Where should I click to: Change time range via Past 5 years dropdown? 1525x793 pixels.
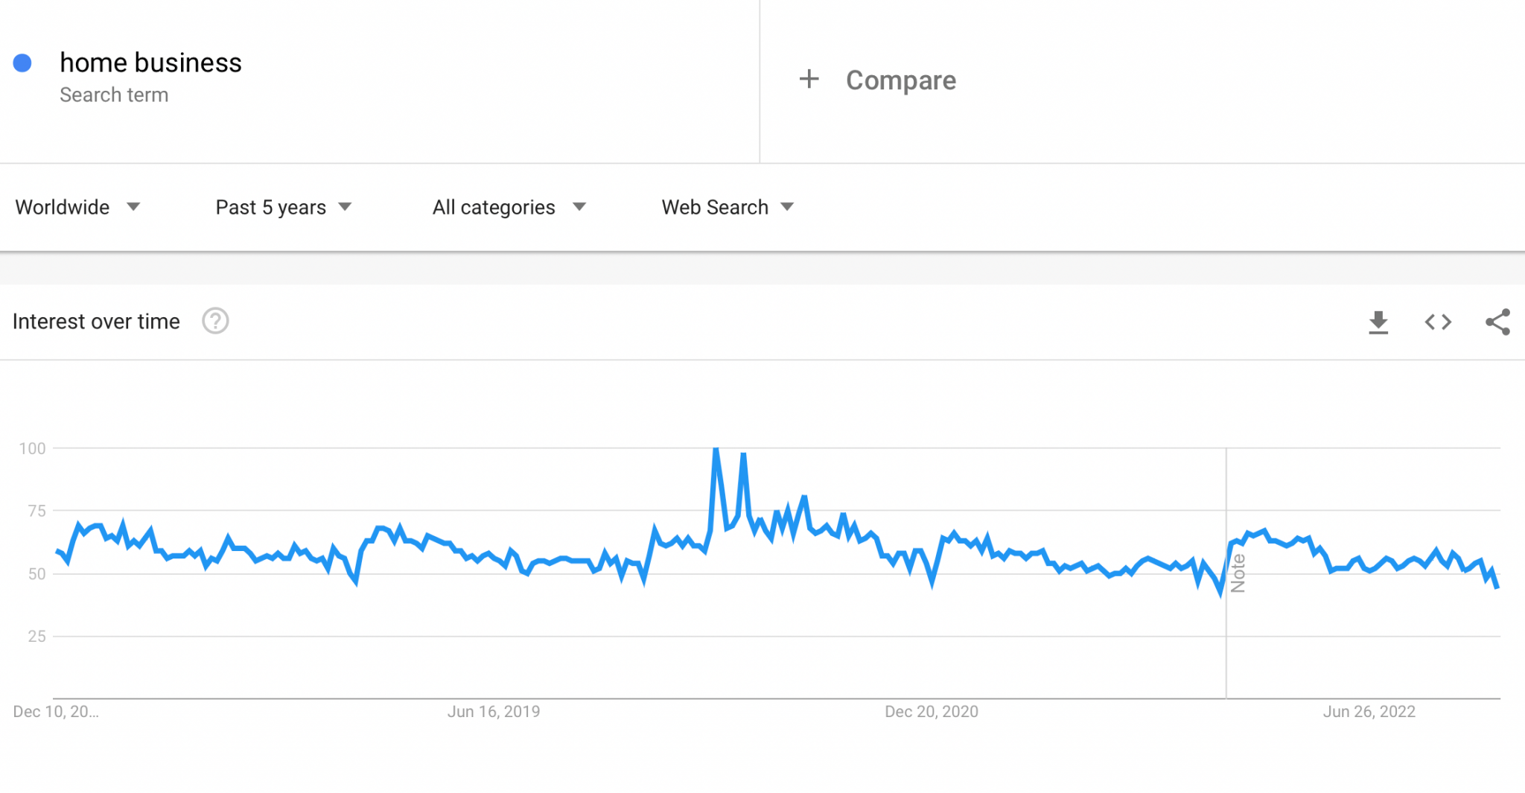(x=270, y=207)
